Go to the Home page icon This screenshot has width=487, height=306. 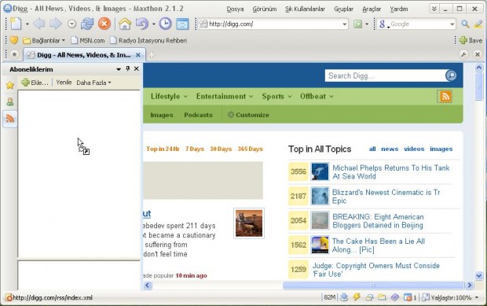click(x=125, y=24)
